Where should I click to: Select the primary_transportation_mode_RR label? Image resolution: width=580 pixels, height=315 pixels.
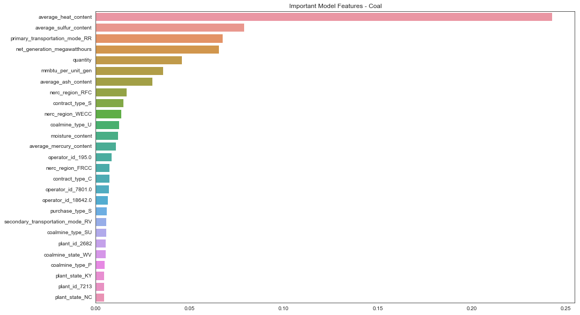(51, 39)
